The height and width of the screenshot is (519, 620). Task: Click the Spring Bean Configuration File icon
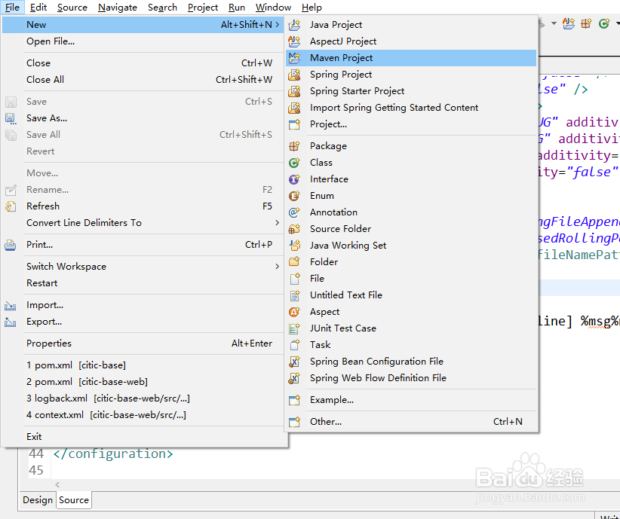pos(294,362)
